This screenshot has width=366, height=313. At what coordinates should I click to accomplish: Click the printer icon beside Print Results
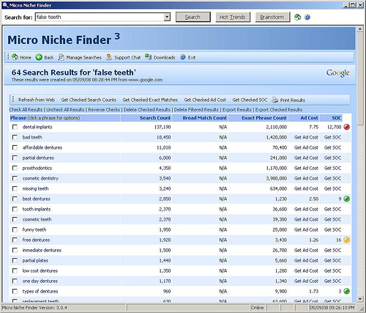(x=275, y=100)
